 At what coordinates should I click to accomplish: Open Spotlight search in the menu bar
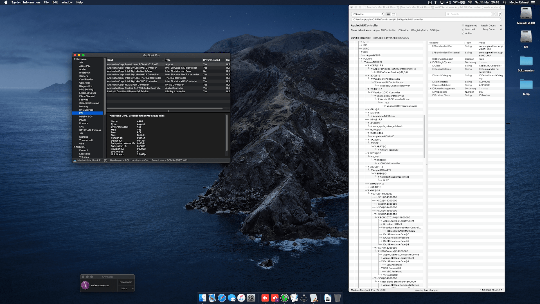pos(505,2)
